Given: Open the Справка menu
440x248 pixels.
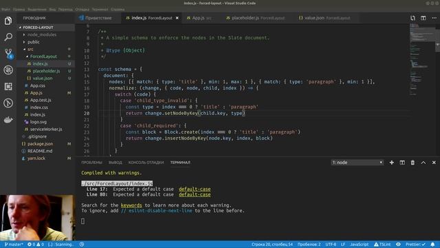Looking at the screenshot, I should pos(118,9).
